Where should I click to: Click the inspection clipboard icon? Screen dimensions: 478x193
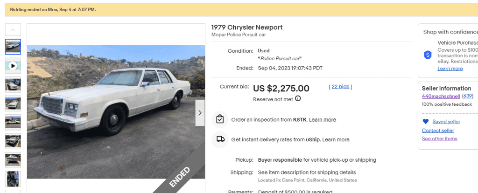click(220, 119)
